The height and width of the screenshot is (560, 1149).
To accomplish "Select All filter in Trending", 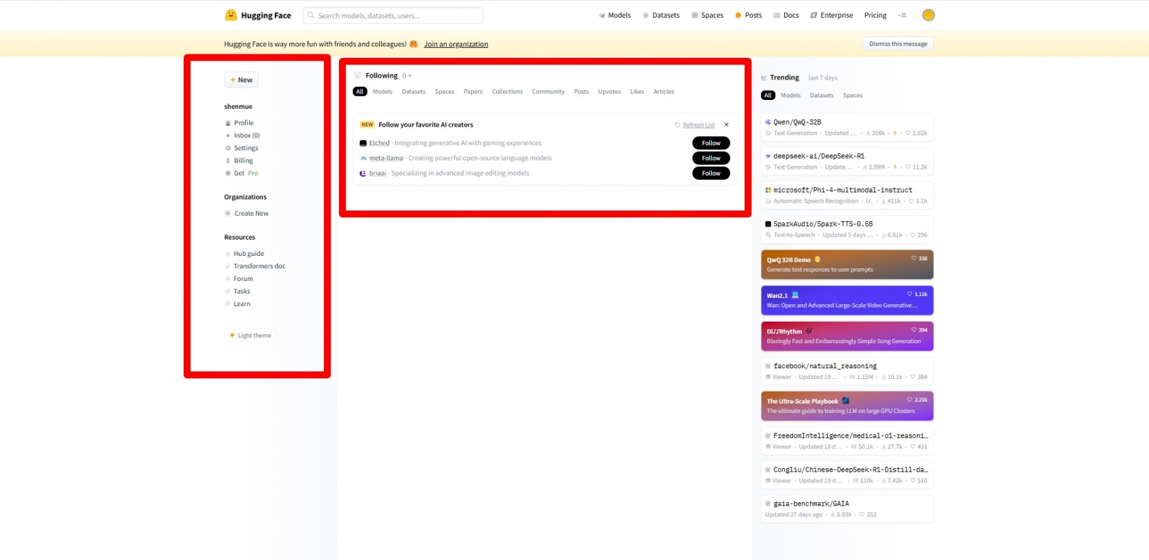I will [x=768, y=95].
